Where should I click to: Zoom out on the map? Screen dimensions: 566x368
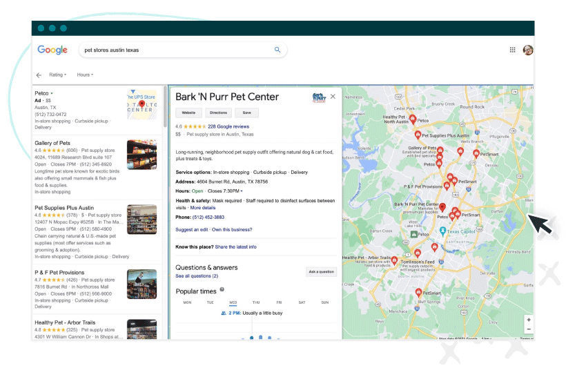click(529, 329)
